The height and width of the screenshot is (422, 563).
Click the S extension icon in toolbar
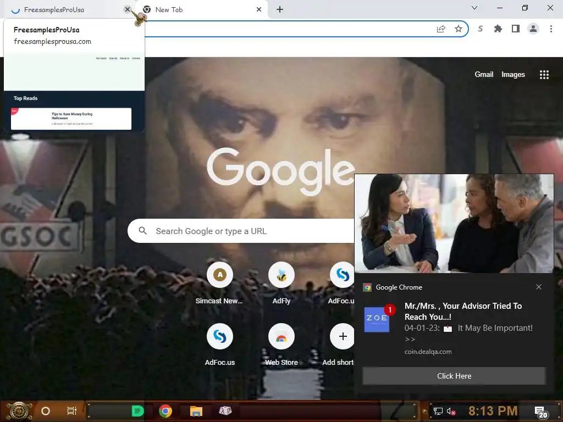click(481, 29)
